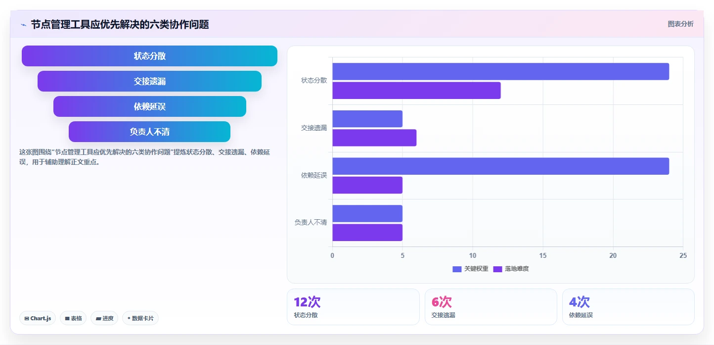Screen dimensions: 714x345
Task: Click the 落地难度 bar for 依赖延误
Action: (367, 185)
